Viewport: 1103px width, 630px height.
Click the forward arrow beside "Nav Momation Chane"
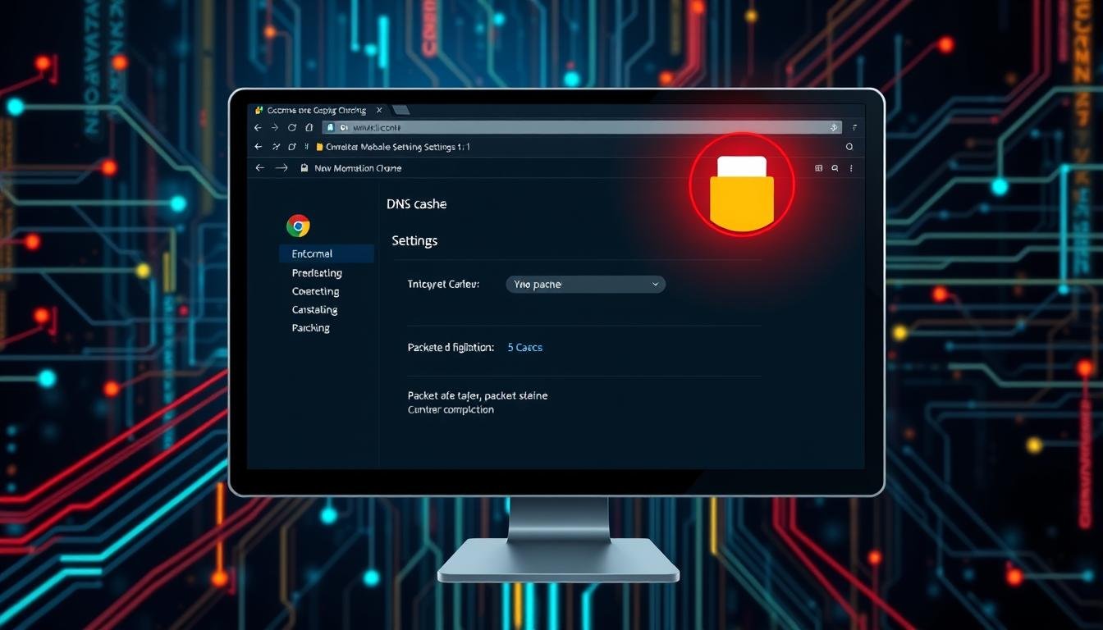pyautogui.click(x=281, y=167)
